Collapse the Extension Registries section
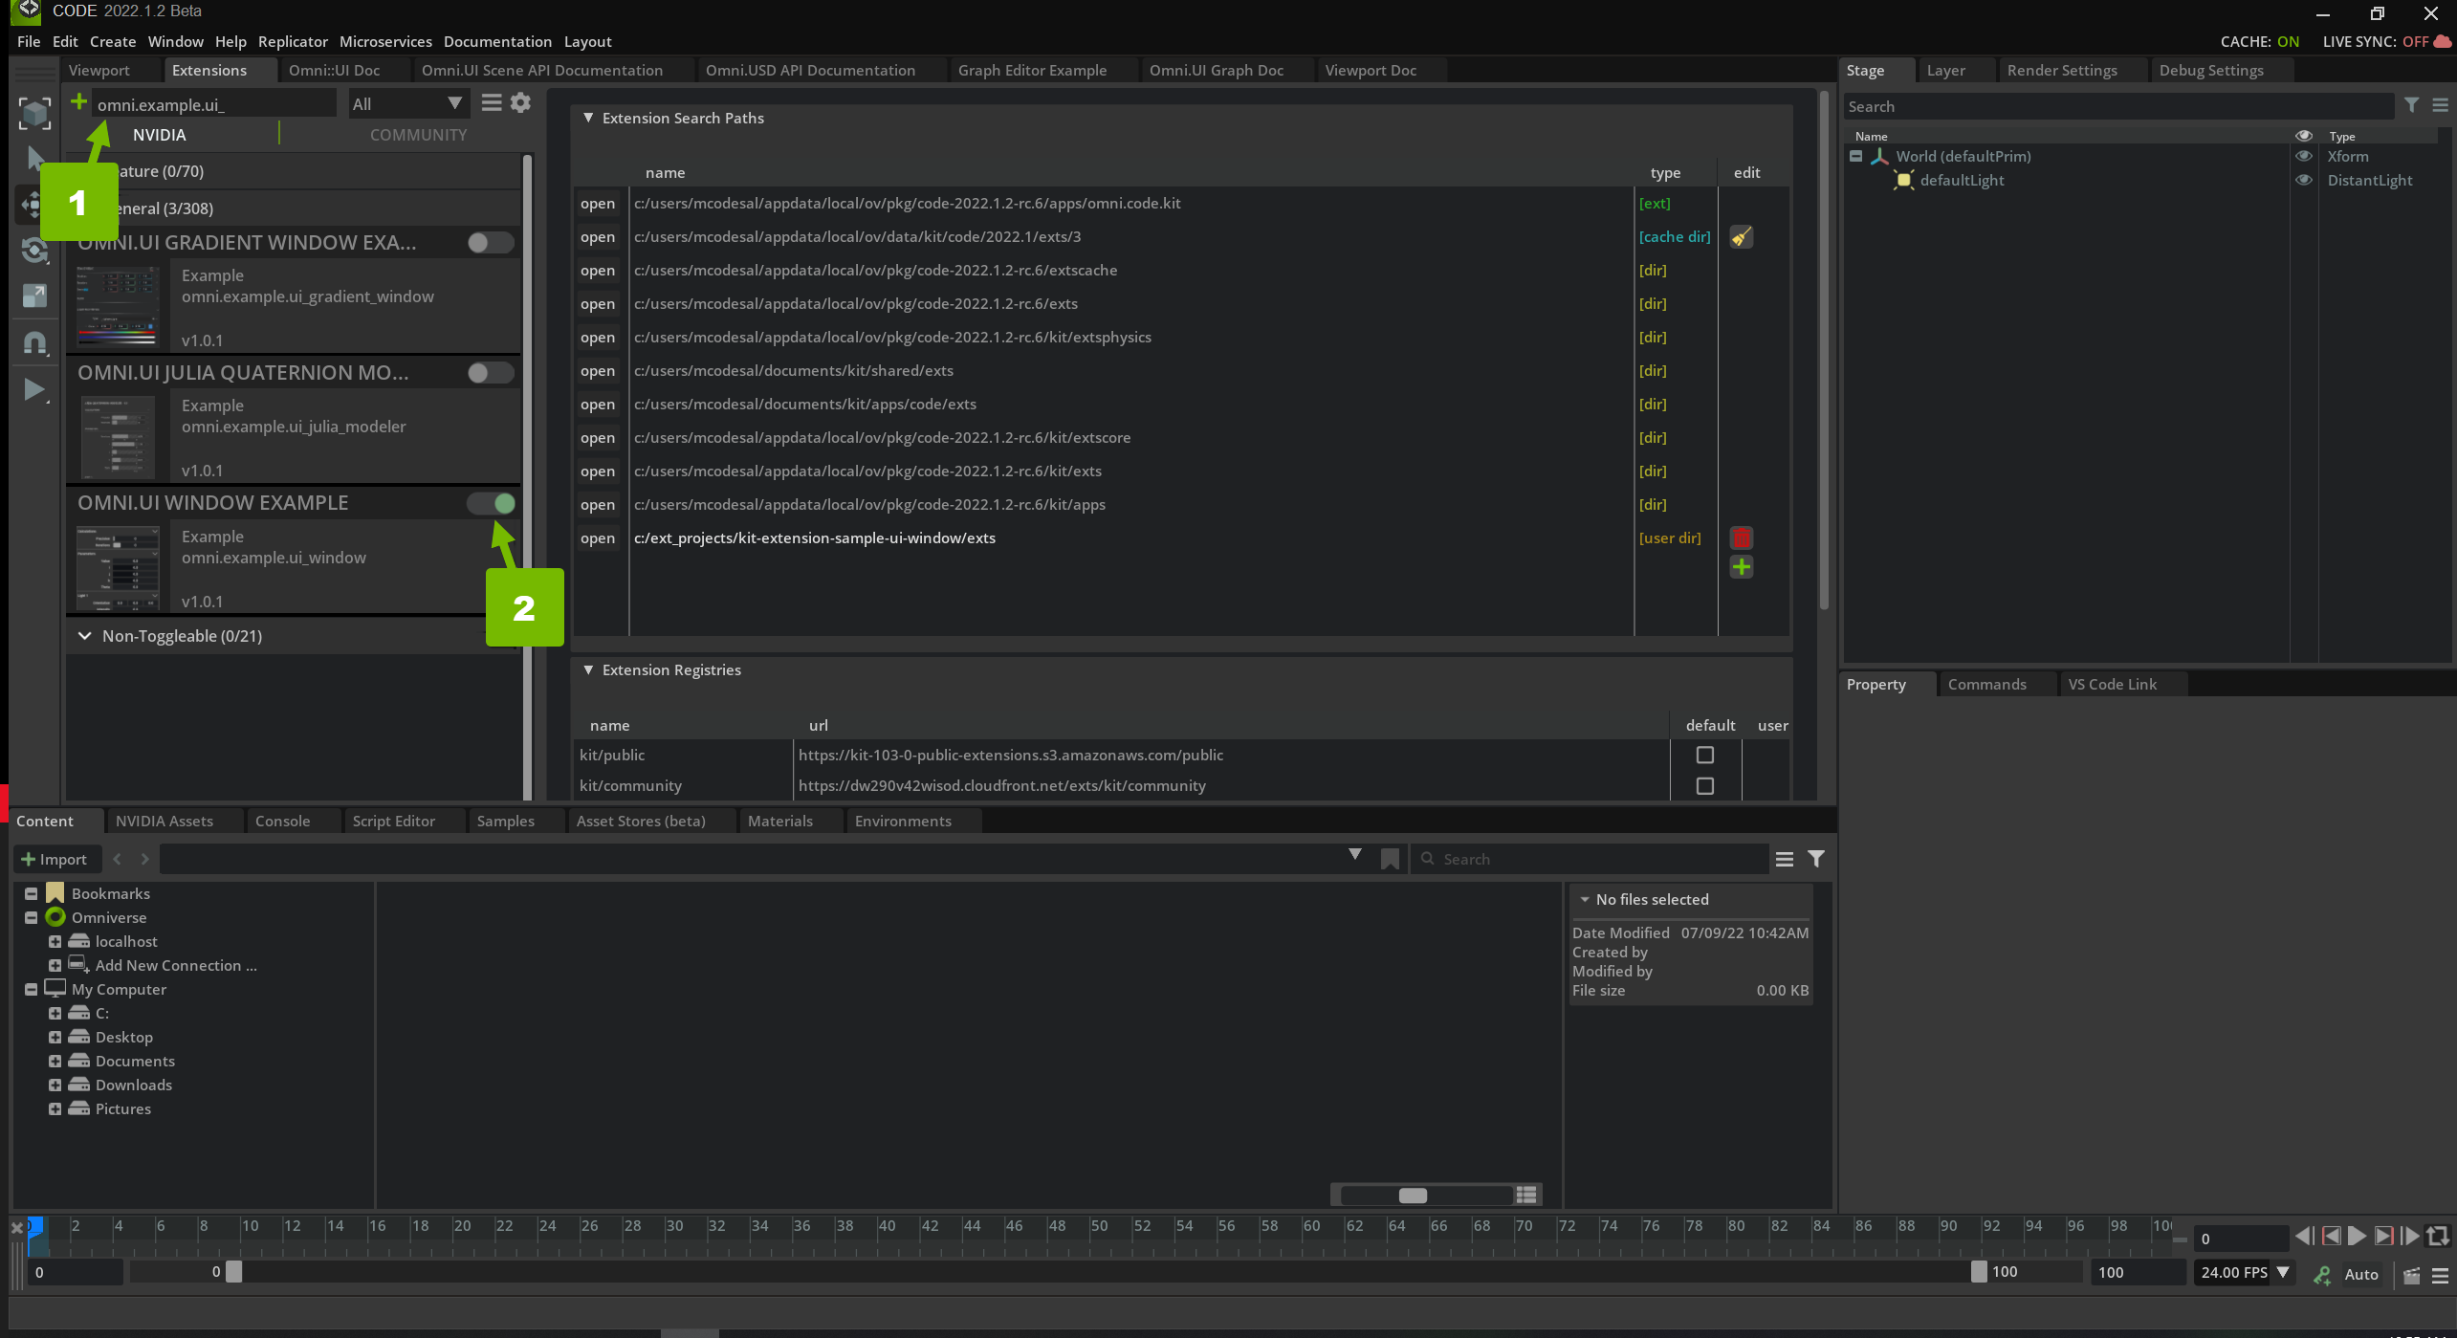Image resolution: width=2457 pixels, height=1338 pixels. [588, 670]
